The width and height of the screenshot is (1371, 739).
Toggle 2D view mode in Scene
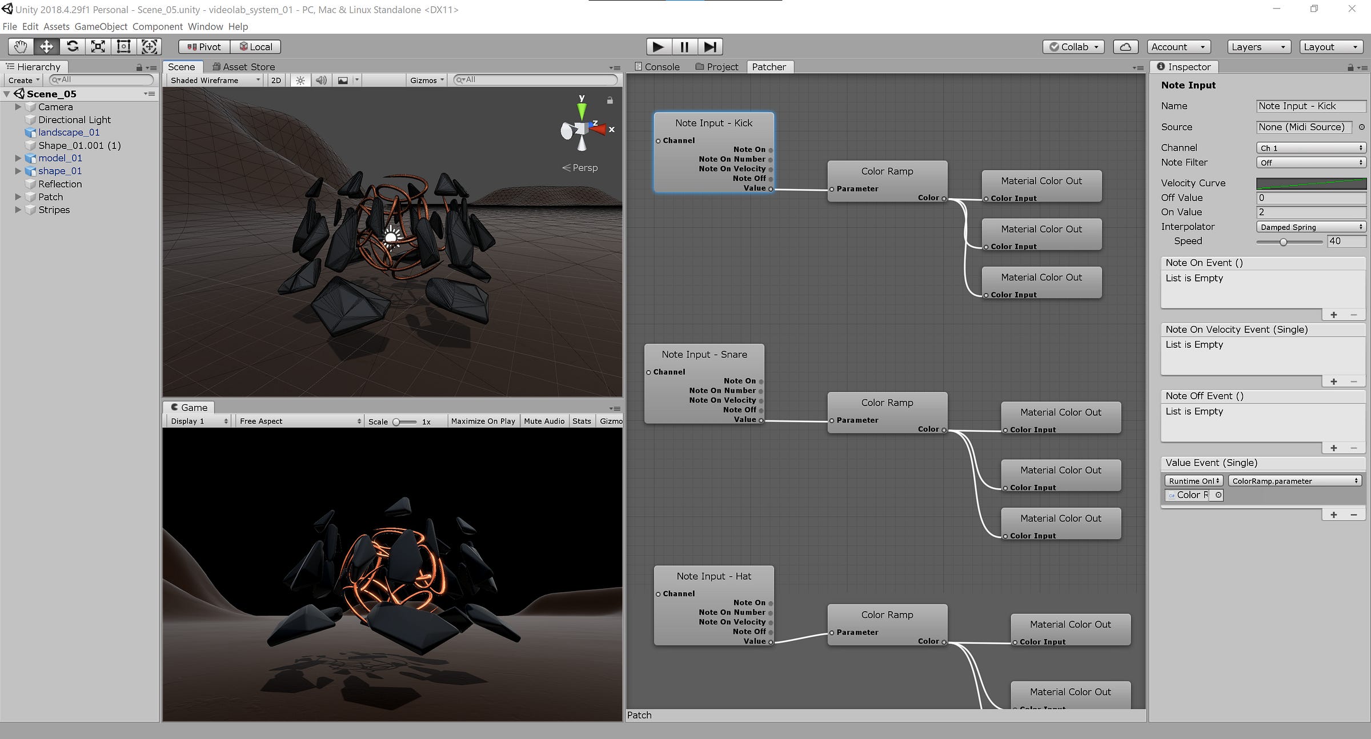point(276,81)
